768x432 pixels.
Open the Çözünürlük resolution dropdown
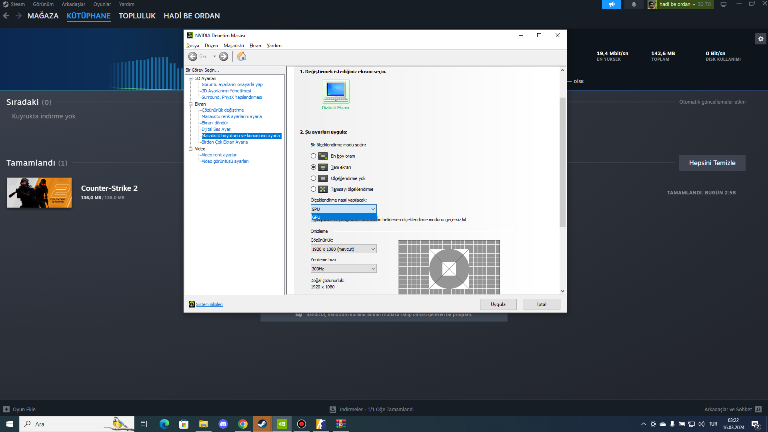click(x=344, y=249)
